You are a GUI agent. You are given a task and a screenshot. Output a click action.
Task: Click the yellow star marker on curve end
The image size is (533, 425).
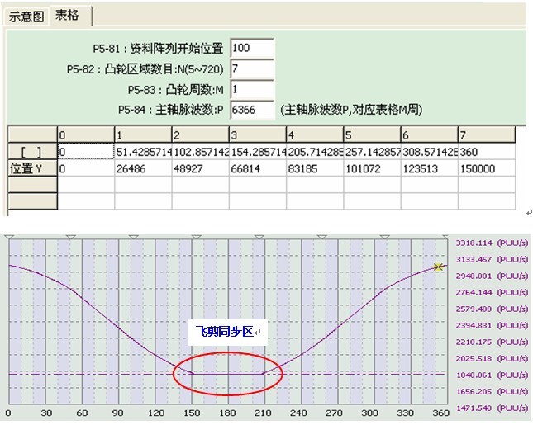click(440, 267)
